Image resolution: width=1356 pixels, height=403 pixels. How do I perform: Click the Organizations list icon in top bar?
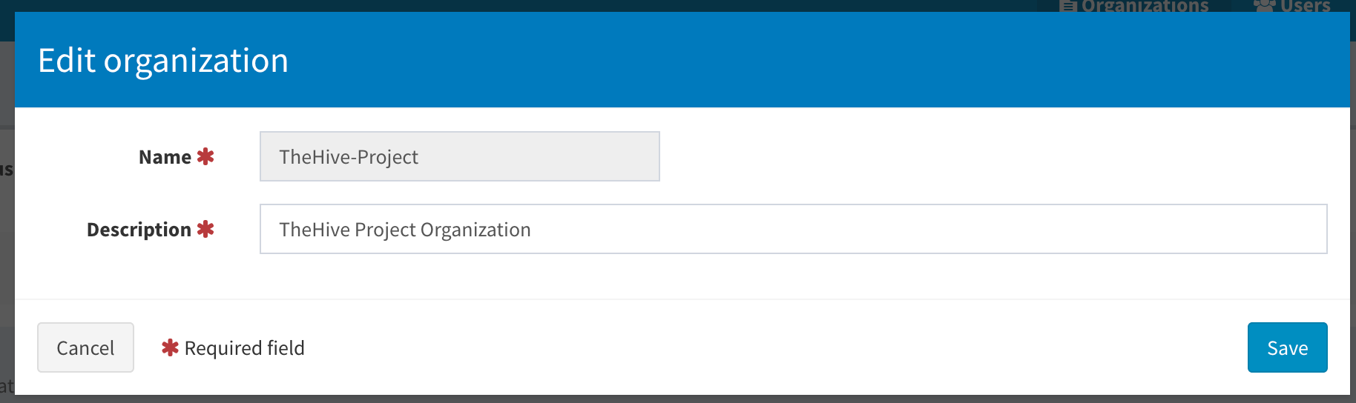pos(1068,6)
